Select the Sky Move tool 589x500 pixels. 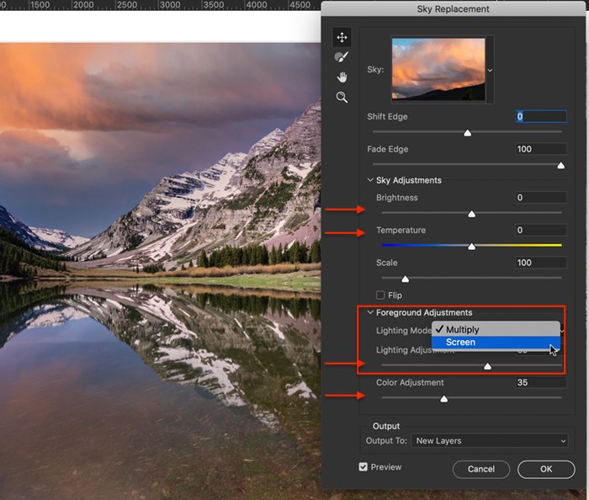pos(342,38)
